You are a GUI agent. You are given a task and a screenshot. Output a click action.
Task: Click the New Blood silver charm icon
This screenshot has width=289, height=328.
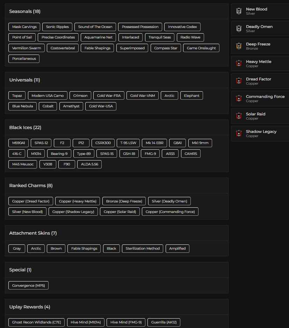pos(239,11)
